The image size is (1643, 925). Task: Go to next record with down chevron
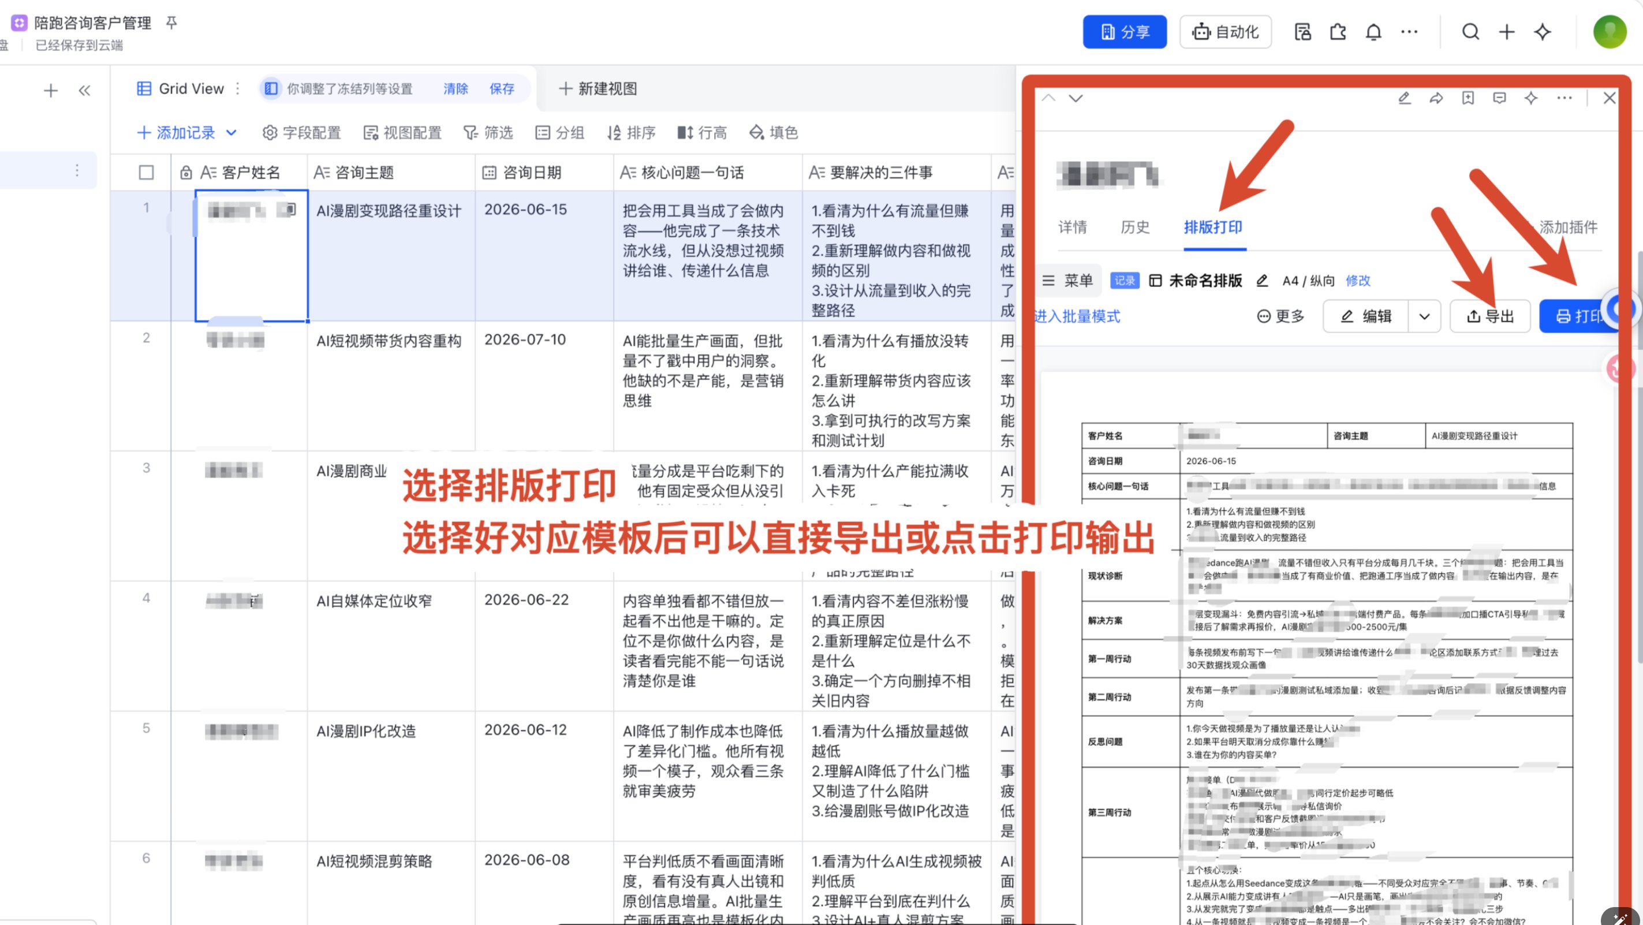coord(1076,98)
